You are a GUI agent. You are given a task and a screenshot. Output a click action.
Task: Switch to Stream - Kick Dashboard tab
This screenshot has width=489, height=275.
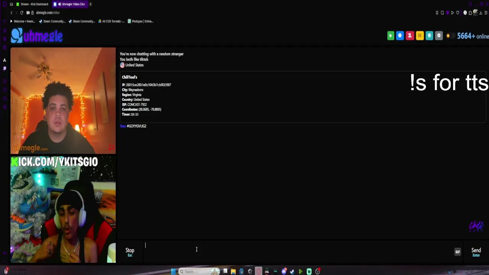32,4
